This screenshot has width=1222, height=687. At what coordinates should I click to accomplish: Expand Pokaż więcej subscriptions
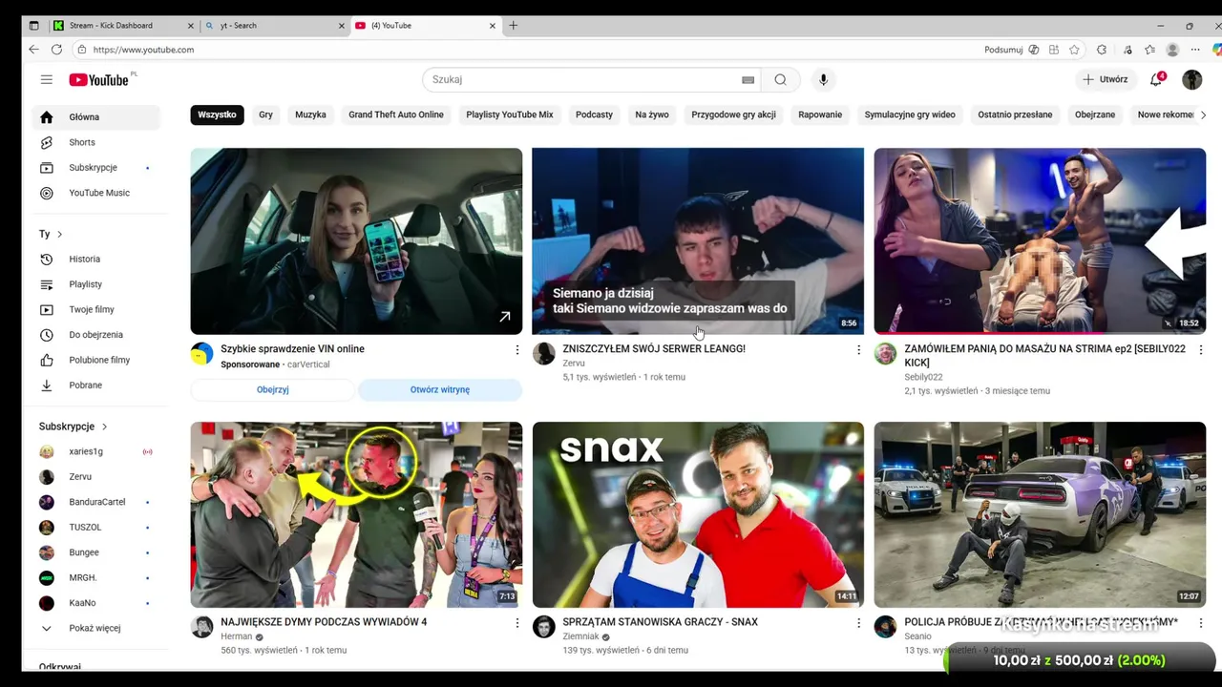pyautogui.click(x=95, y=628)
